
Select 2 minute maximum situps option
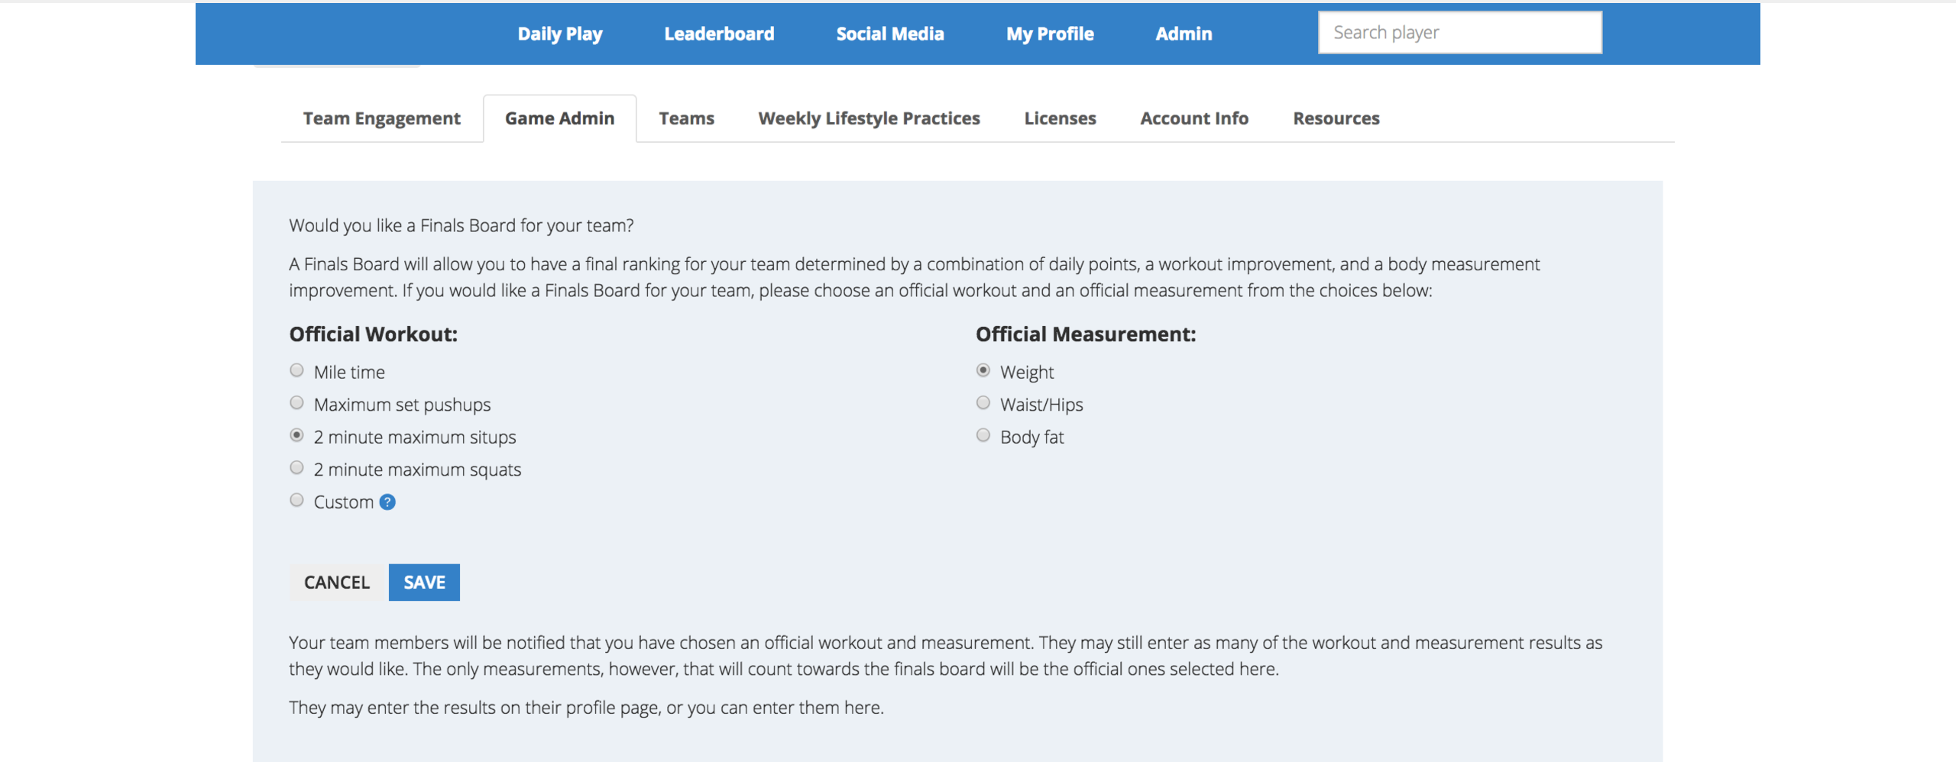[297, 436]
